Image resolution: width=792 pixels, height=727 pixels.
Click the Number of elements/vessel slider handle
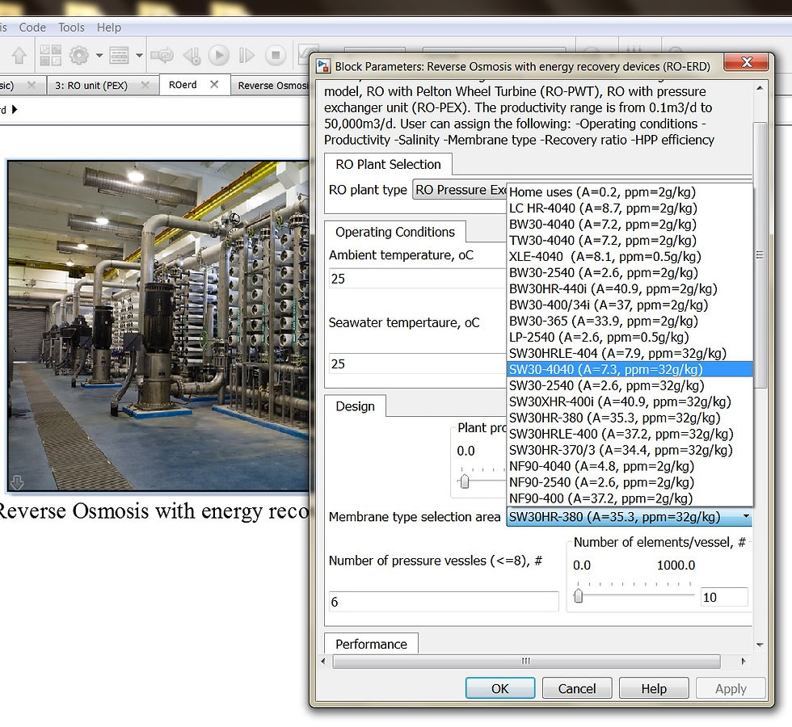[x=579, y=596]
